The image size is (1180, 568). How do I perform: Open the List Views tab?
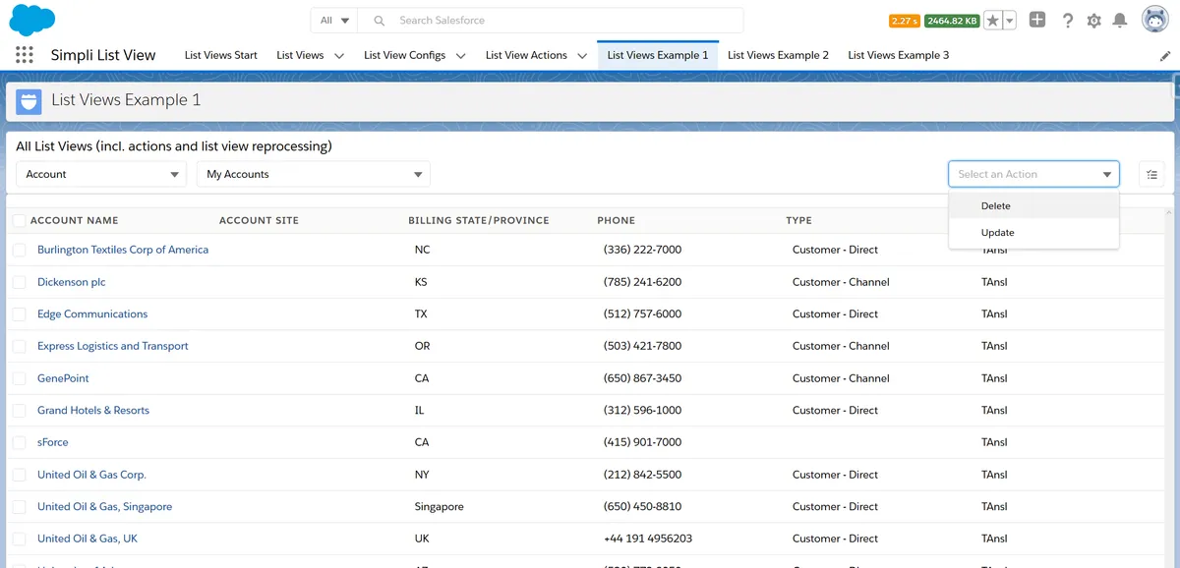[x=300, y=55]
